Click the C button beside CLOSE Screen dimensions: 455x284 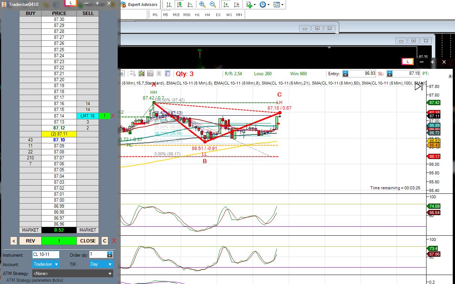coord(105,241)
